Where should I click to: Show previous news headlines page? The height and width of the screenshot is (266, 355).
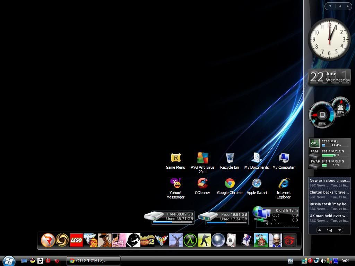click(x=319, y=230)
